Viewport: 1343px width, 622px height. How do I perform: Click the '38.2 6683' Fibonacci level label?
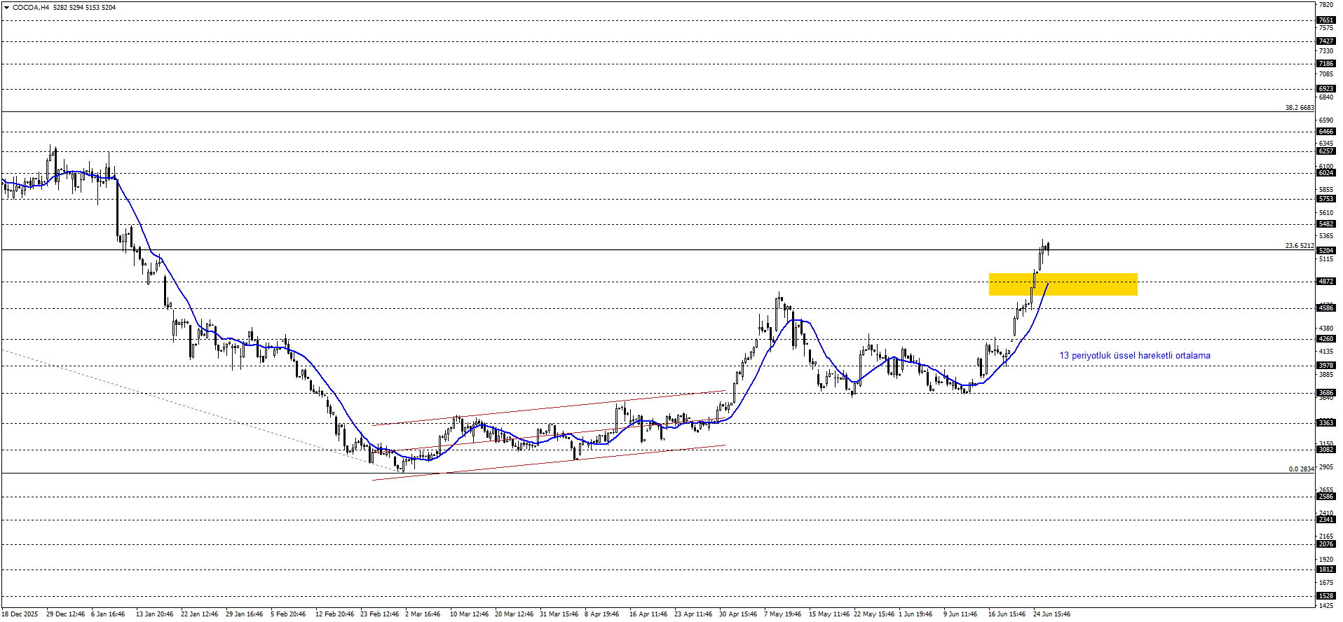tap(1300, 108)
